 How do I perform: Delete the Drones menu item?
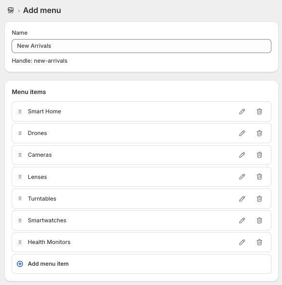(x=259, y=133)
